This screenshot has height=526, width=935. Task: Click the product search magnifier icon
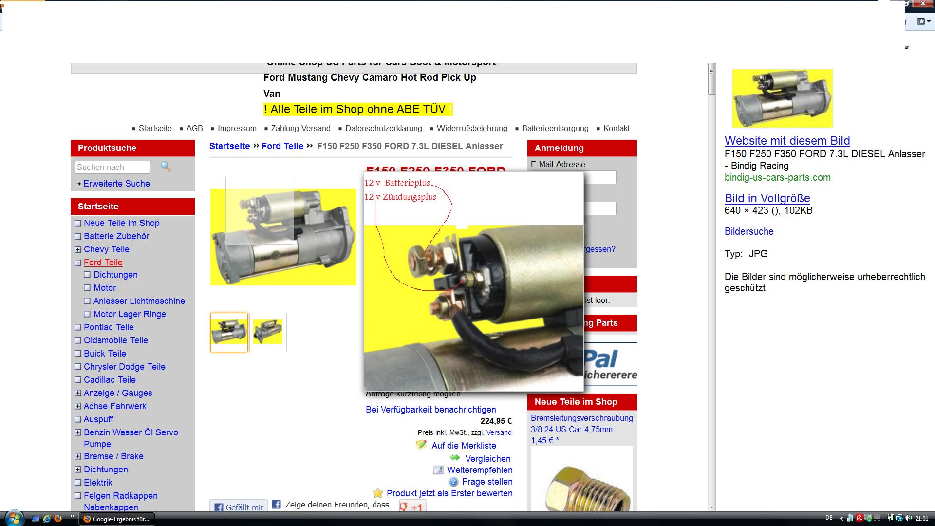[x=166, y=167]
